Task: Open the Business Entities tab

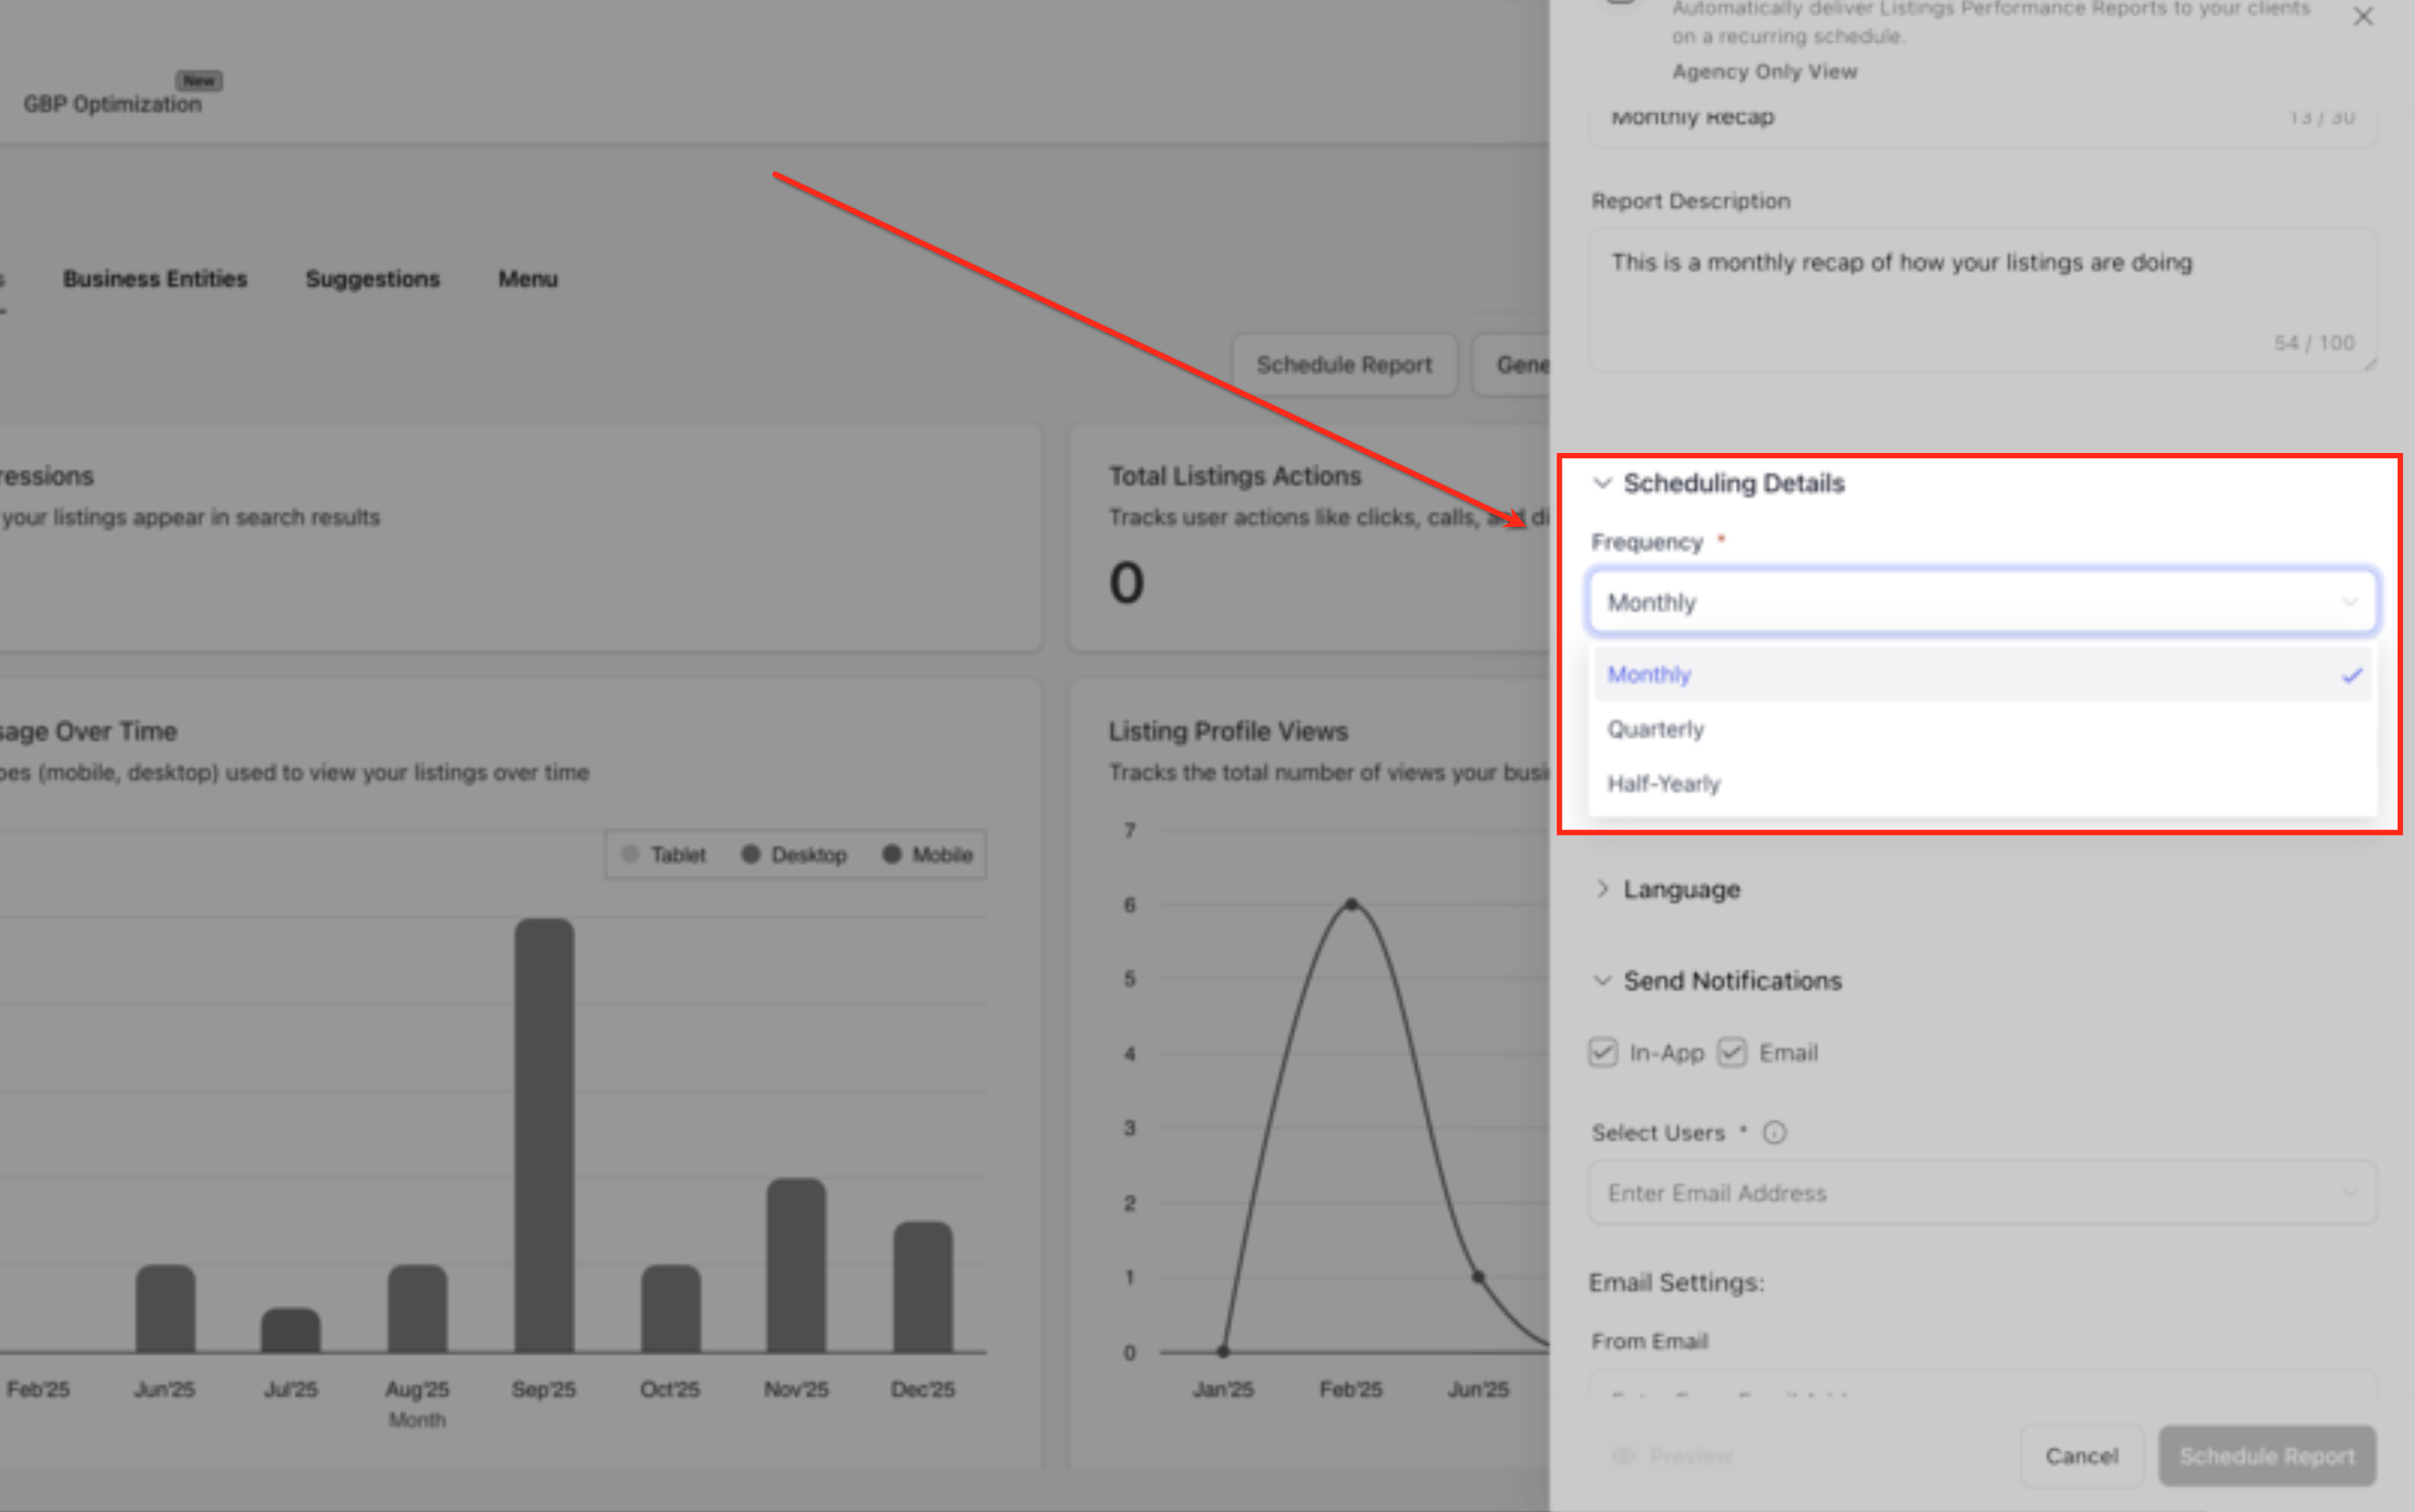Action: click(x=155, y=279)
